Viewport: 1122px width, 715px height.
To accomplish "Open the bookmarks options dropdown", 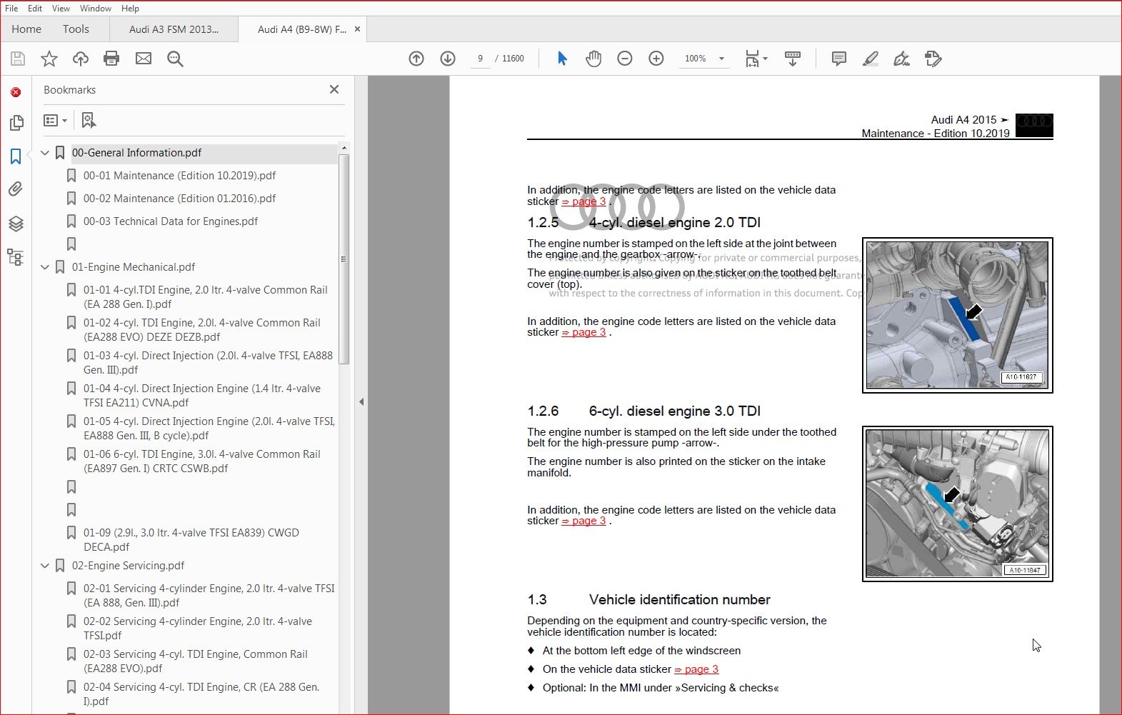I will point(56,121).
